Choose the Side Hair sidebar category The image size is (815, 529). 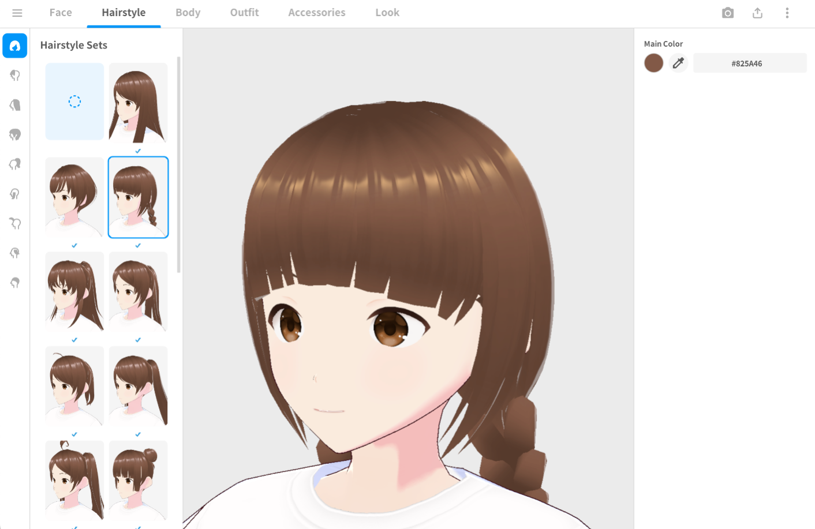15,194
